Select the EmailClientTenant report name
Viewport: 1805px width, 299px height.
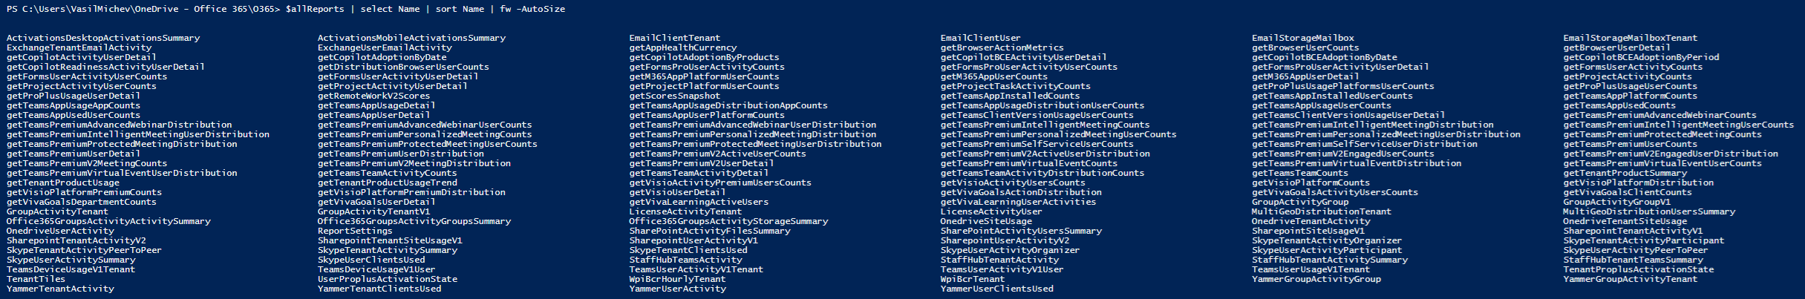pyautogui.click(x=673, y=38)
